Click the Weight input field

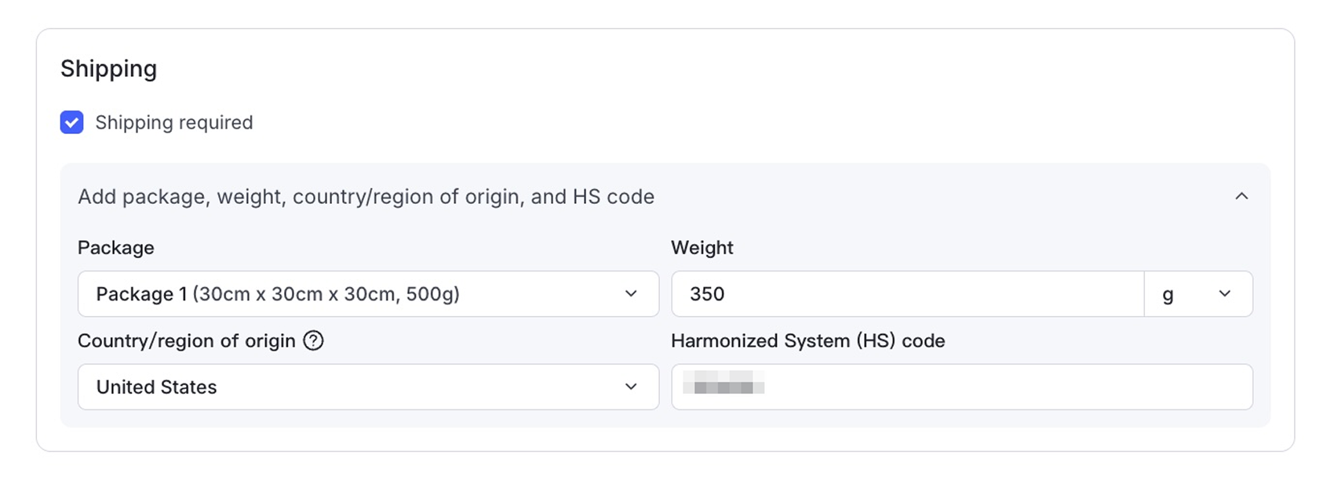908,294
